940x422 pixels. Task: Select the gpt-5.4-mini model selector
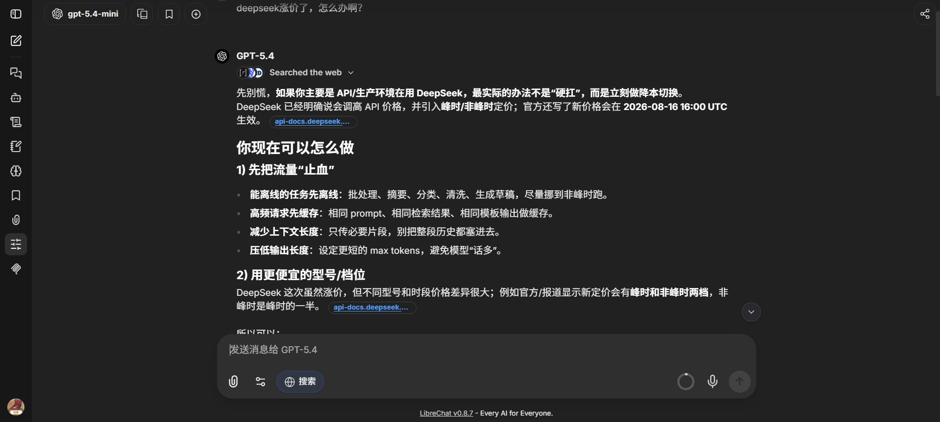pyautogui.click(x=85, y=14)
